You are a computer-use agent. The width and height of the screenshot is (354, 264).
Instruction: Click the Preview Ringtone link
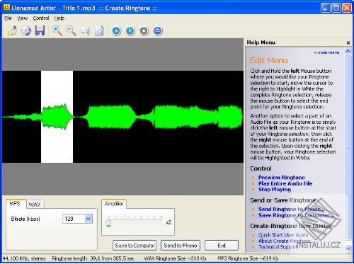[282, 178]
